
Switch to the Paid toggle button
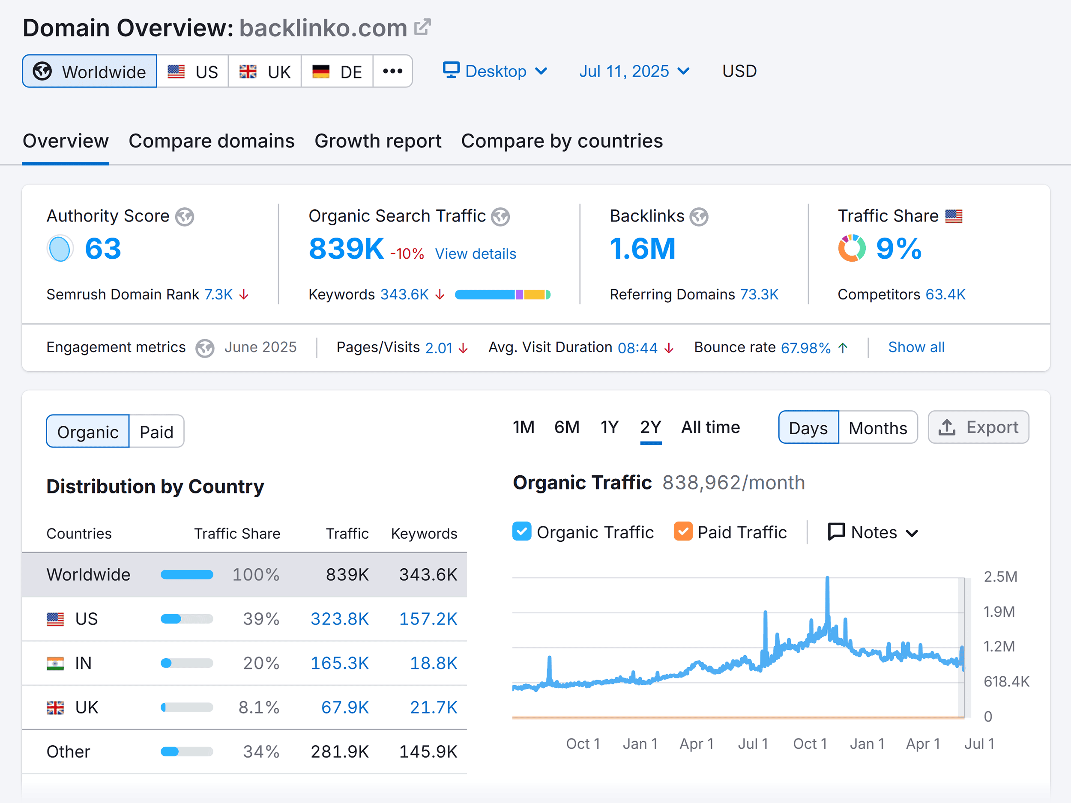pyautogui.click(x=156, y=431)
